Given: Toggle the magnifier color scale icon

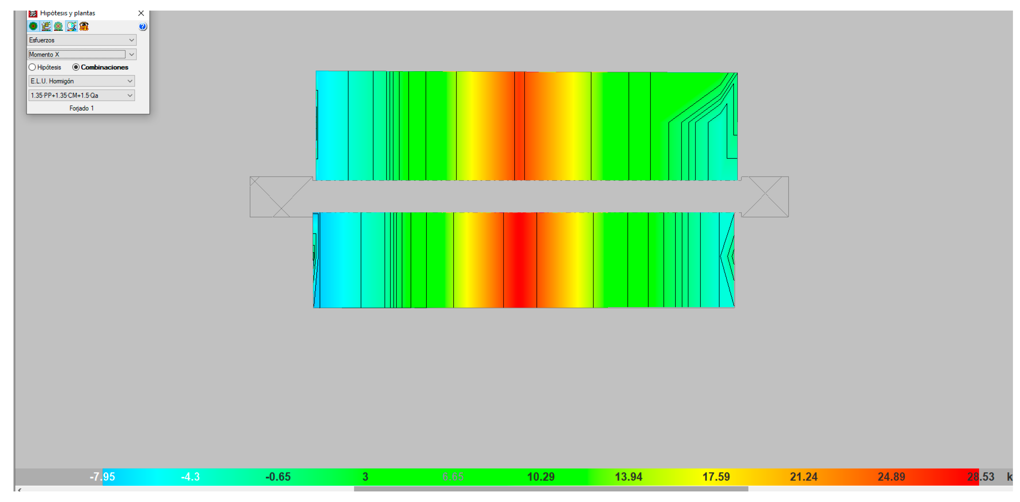Looking at the screenshot, I should click(71, 26).
